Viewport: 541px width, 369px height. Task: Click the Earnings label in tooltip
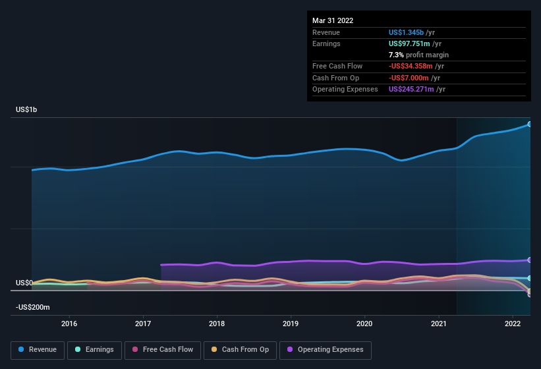pyautogui.click(x=326, y=43)
